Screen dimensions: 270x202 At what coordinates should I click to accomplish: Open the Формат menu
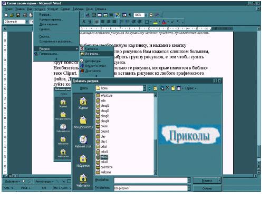pyautogui.click(x=53, y=9)
